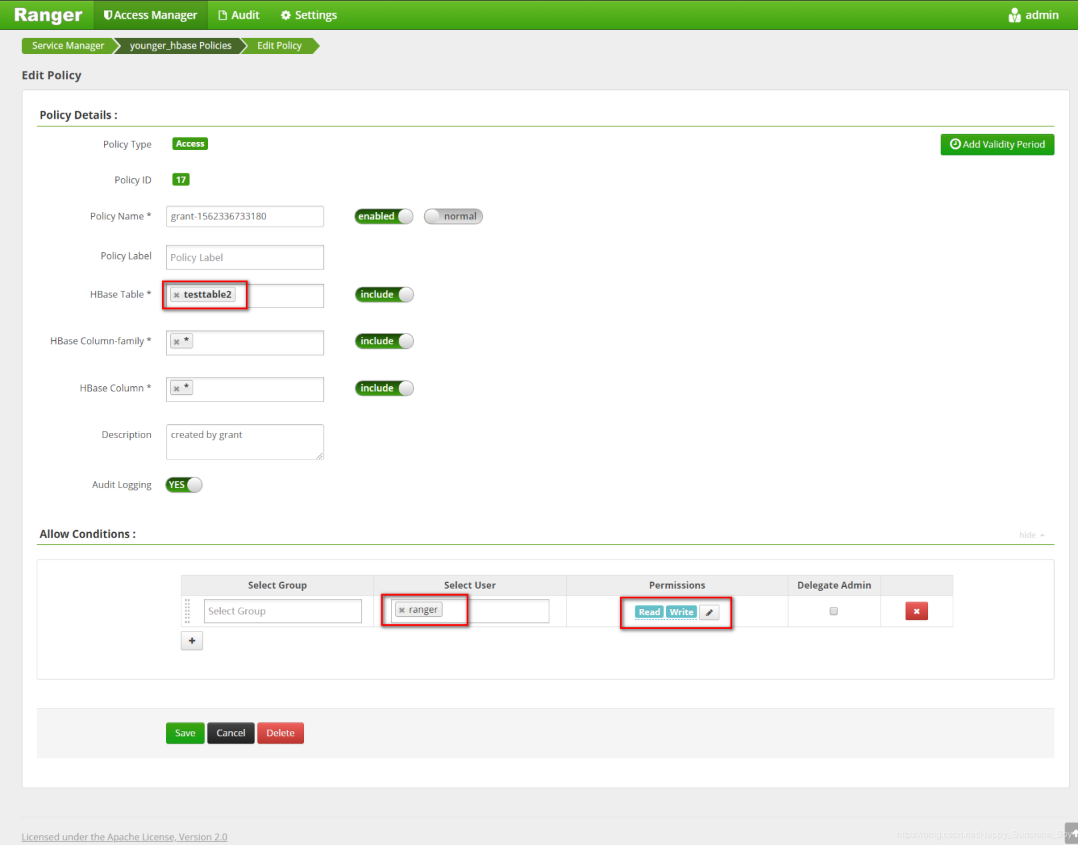
Task: Toggle the normal override switch
Action: (453, 216)
